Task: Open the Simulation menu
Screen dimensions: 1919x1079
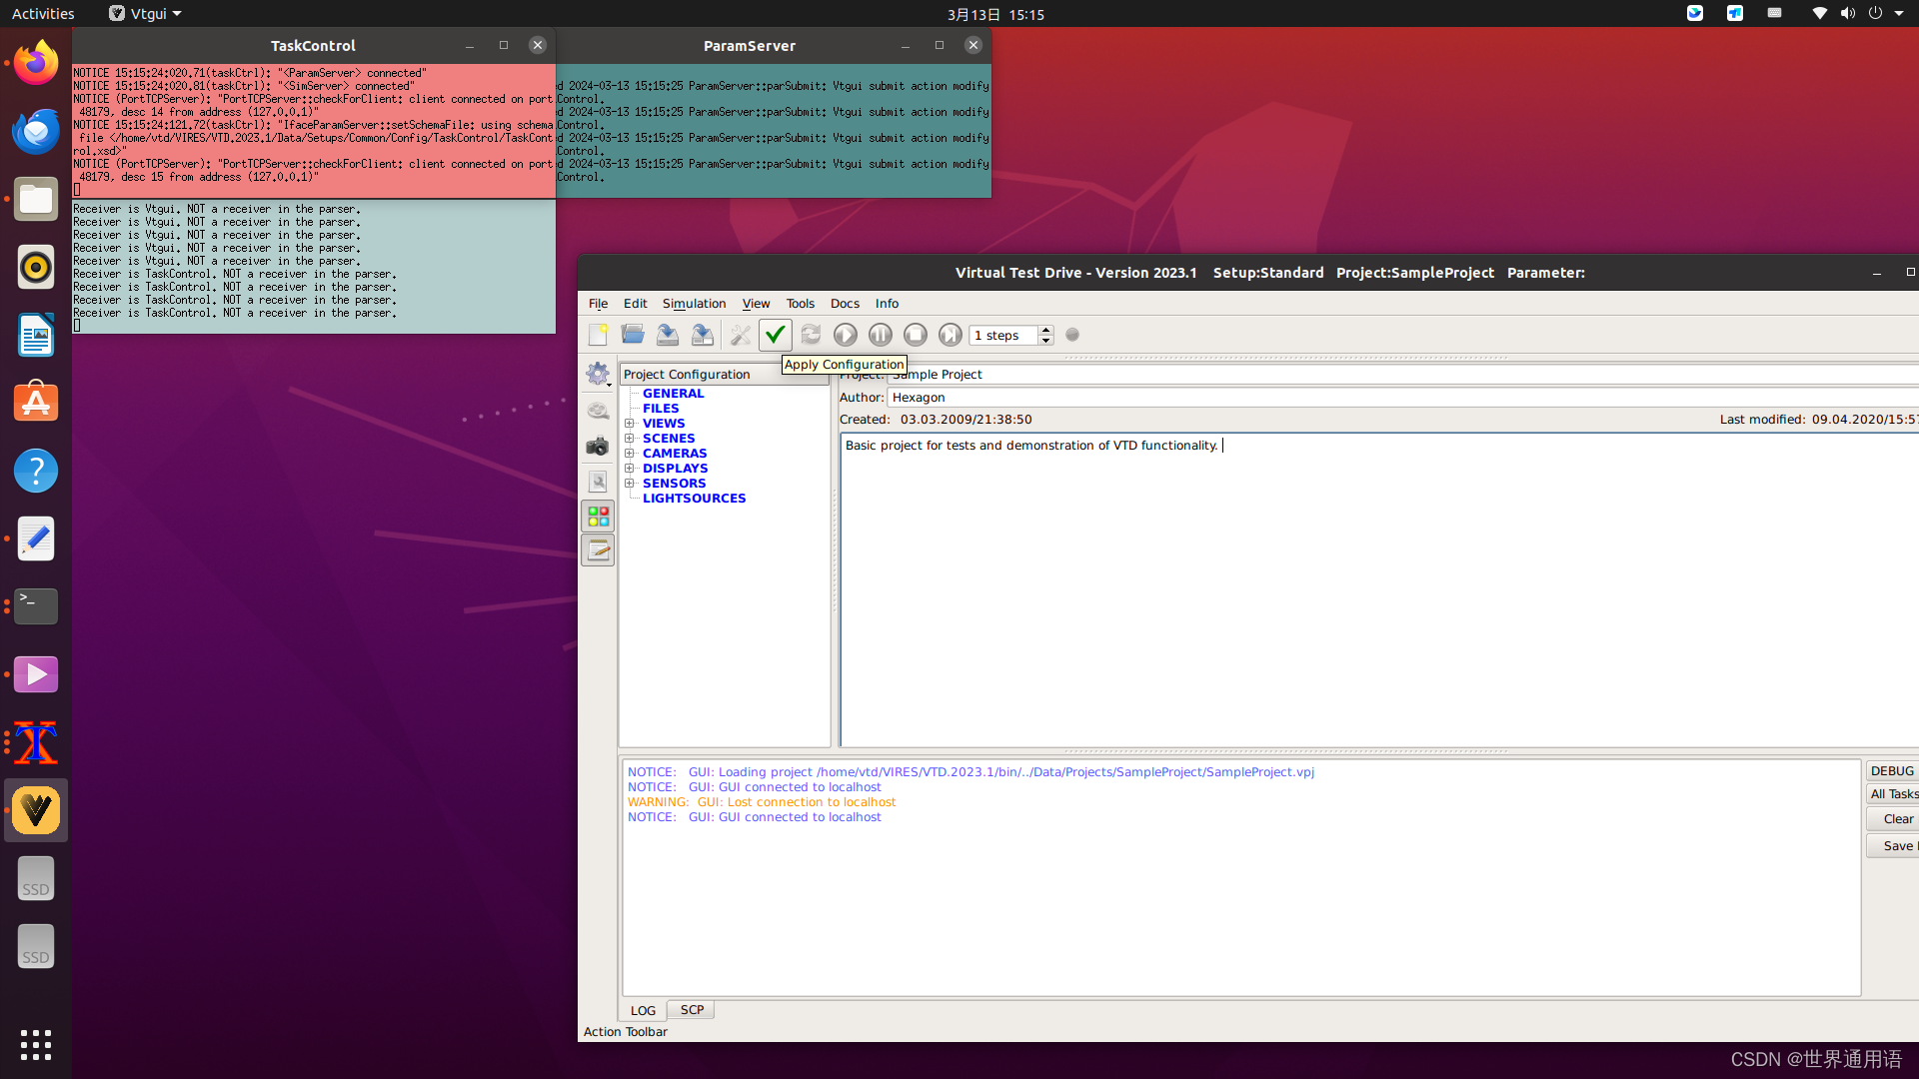Action: (694, 304)
